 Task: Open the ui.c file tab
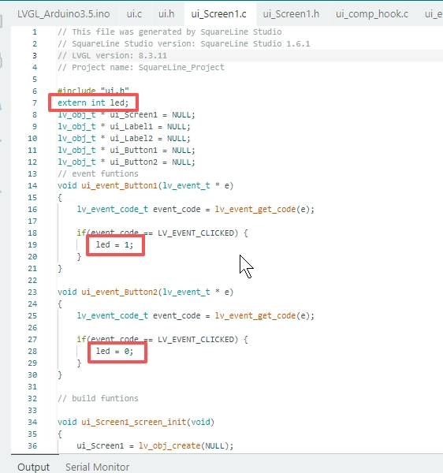[134, 14]
